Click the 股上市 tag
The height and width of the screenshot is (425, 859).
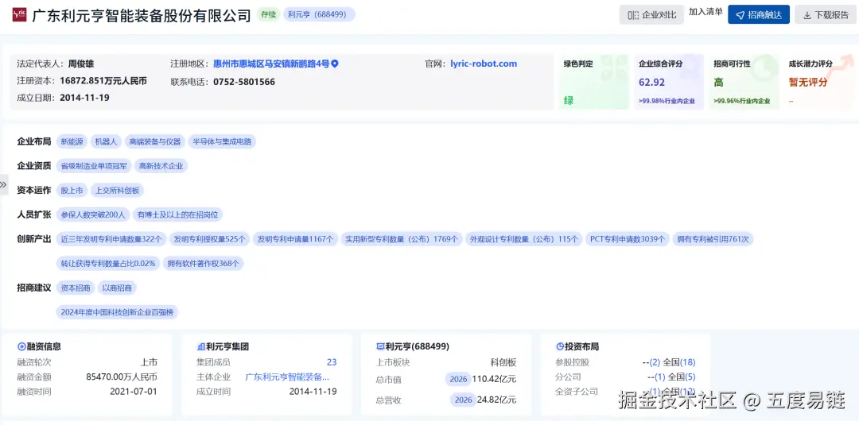(x=72, y=191)
